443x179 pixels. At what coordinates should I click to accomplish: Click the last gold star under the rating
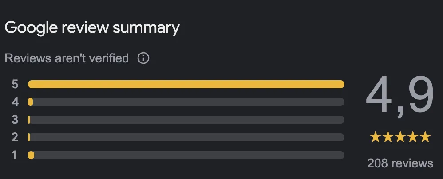click(425, 137)
